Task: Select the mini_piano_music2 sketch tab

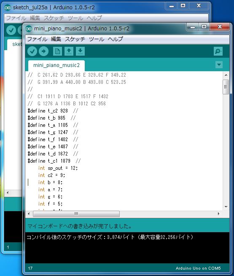Action: (x=56, y=65)
